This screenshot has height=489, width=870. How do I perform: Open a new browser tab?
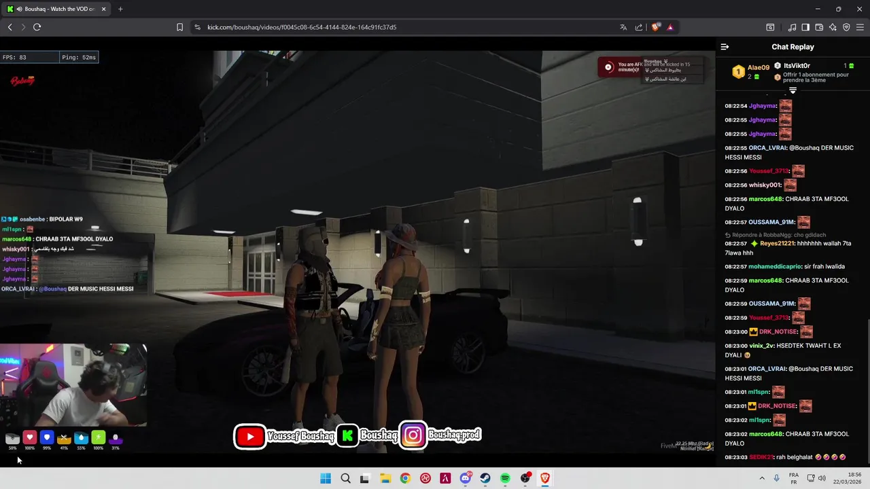pos(120,9)
